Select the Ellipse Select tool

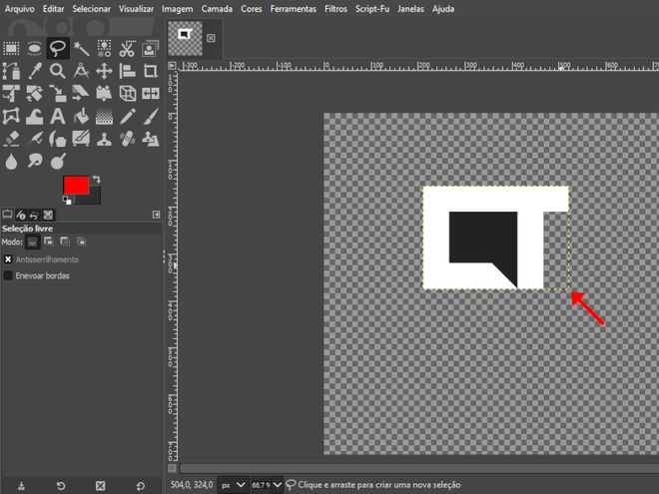35,49
